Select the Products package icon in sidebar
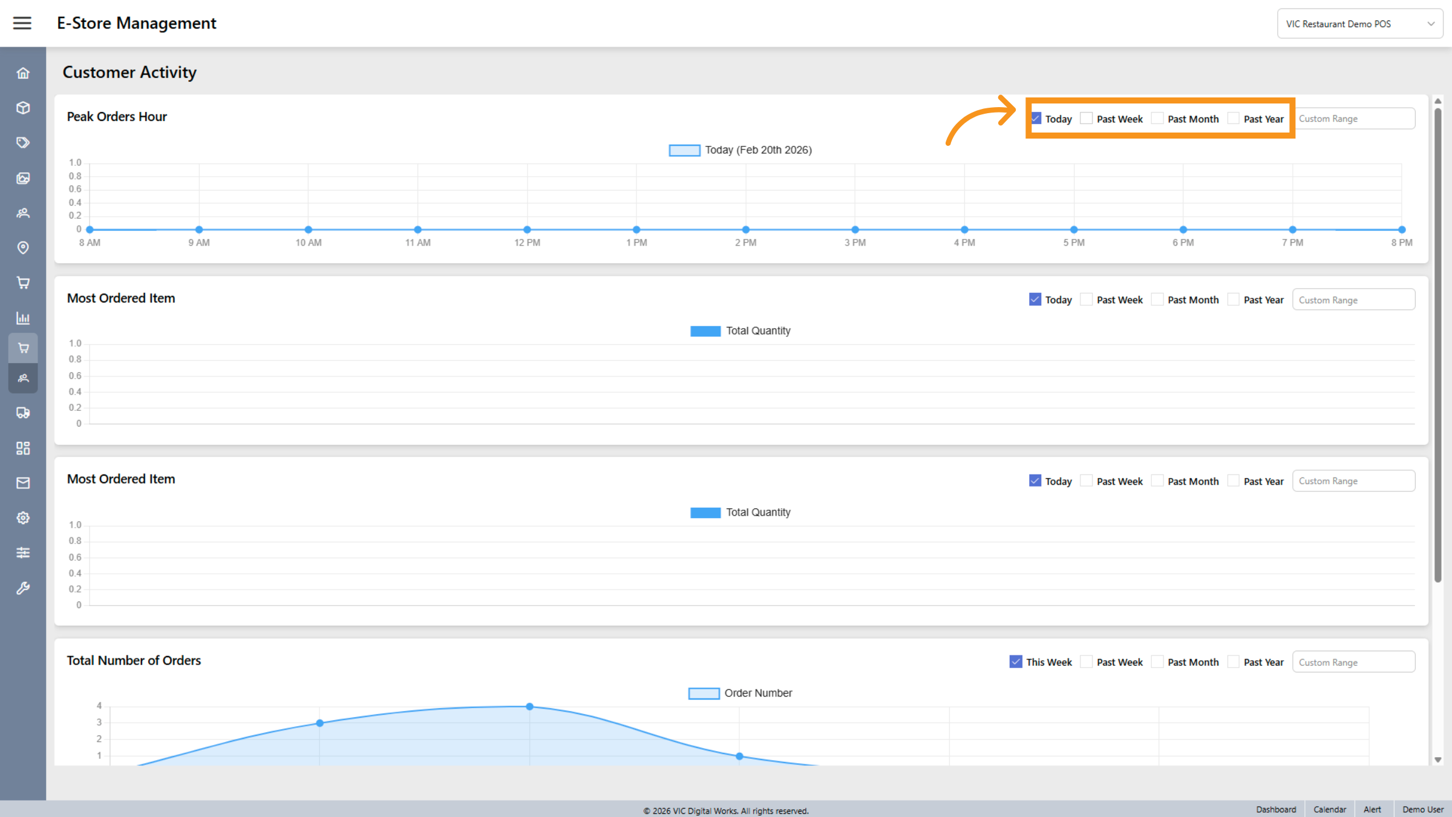Viewport: 1452px width, 817px height. (23, 108)
